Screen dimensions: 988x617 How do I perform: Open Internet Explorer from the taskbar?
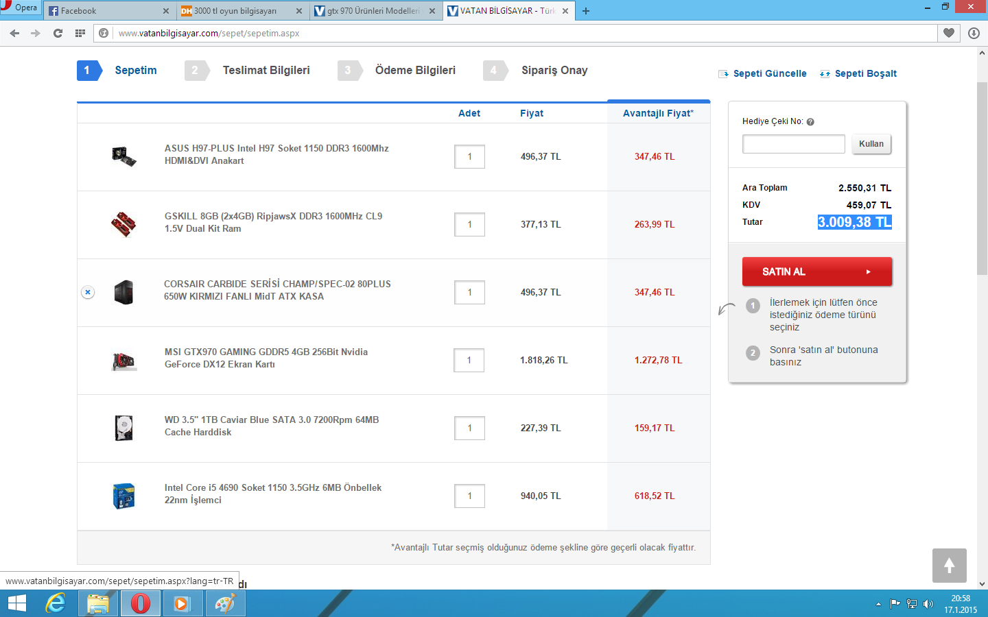pos(56,603)
